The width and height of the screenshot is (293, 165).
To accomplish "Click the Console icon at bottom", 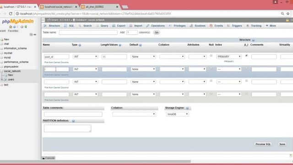I will pos(43,158).
